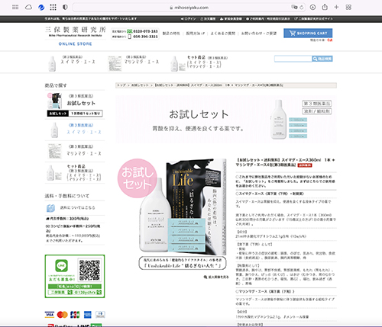The height and width of the screenshot is (327, 382).
Task: Click the magnifier icon beside 拡大画像を見る
Action: point(206,277)
